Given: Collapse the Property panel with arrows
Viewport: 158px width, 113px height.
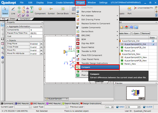Looking at the screenshot, I should tap(42, 22).
